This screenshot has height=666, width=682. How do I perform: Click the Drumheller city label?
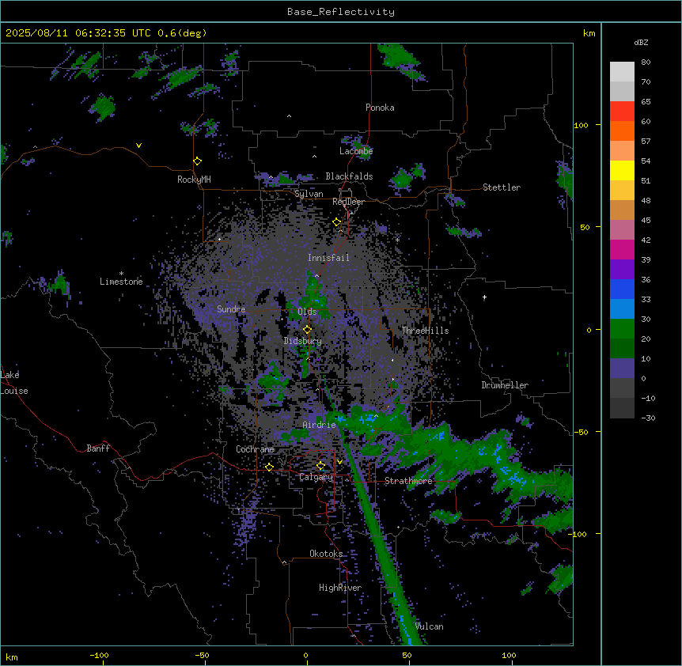click(505, 385)
